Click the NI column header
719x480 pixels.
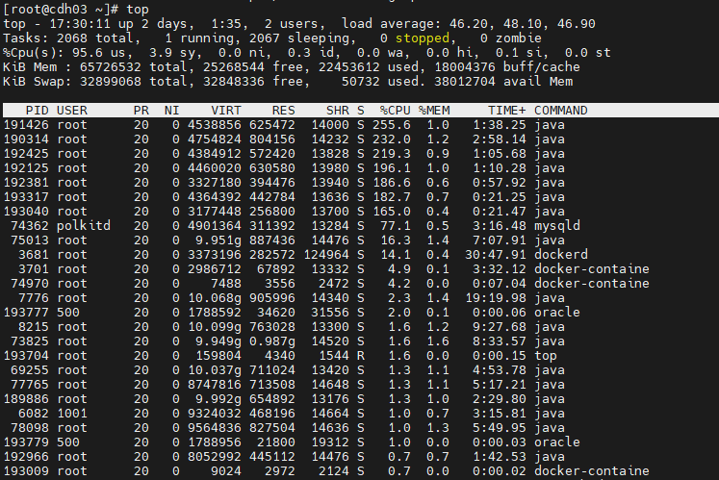[x=172, y=111]
